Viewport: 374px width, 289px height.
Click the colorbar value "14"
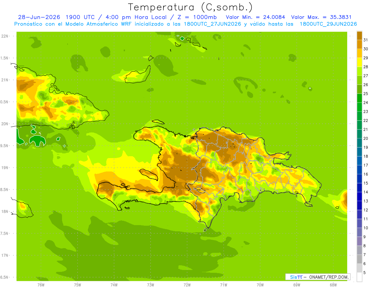click(x=366, y=192)
